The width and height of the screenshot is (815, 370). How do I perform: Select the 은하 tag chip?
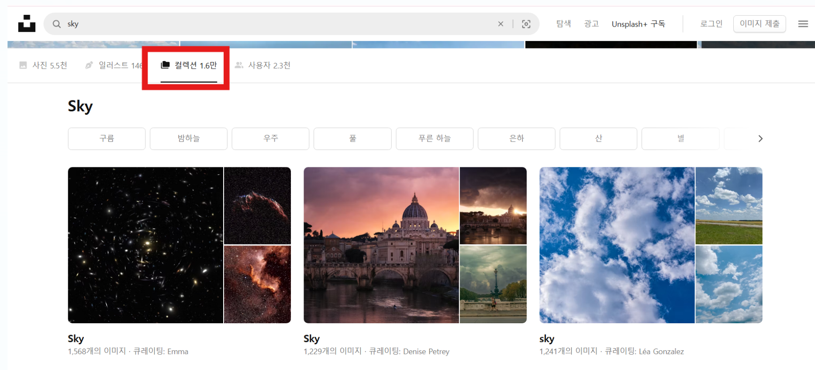[516, 138]
